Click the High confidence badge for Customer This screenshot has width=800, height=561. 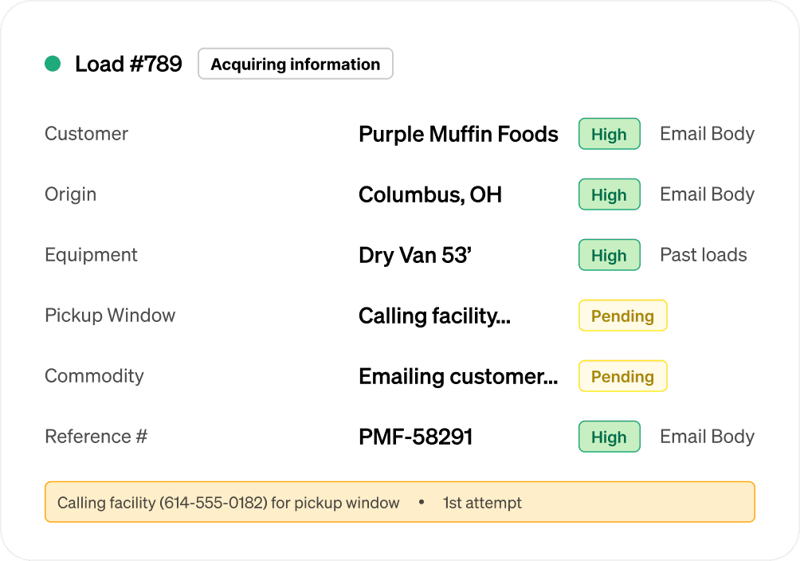coord(609,135)
